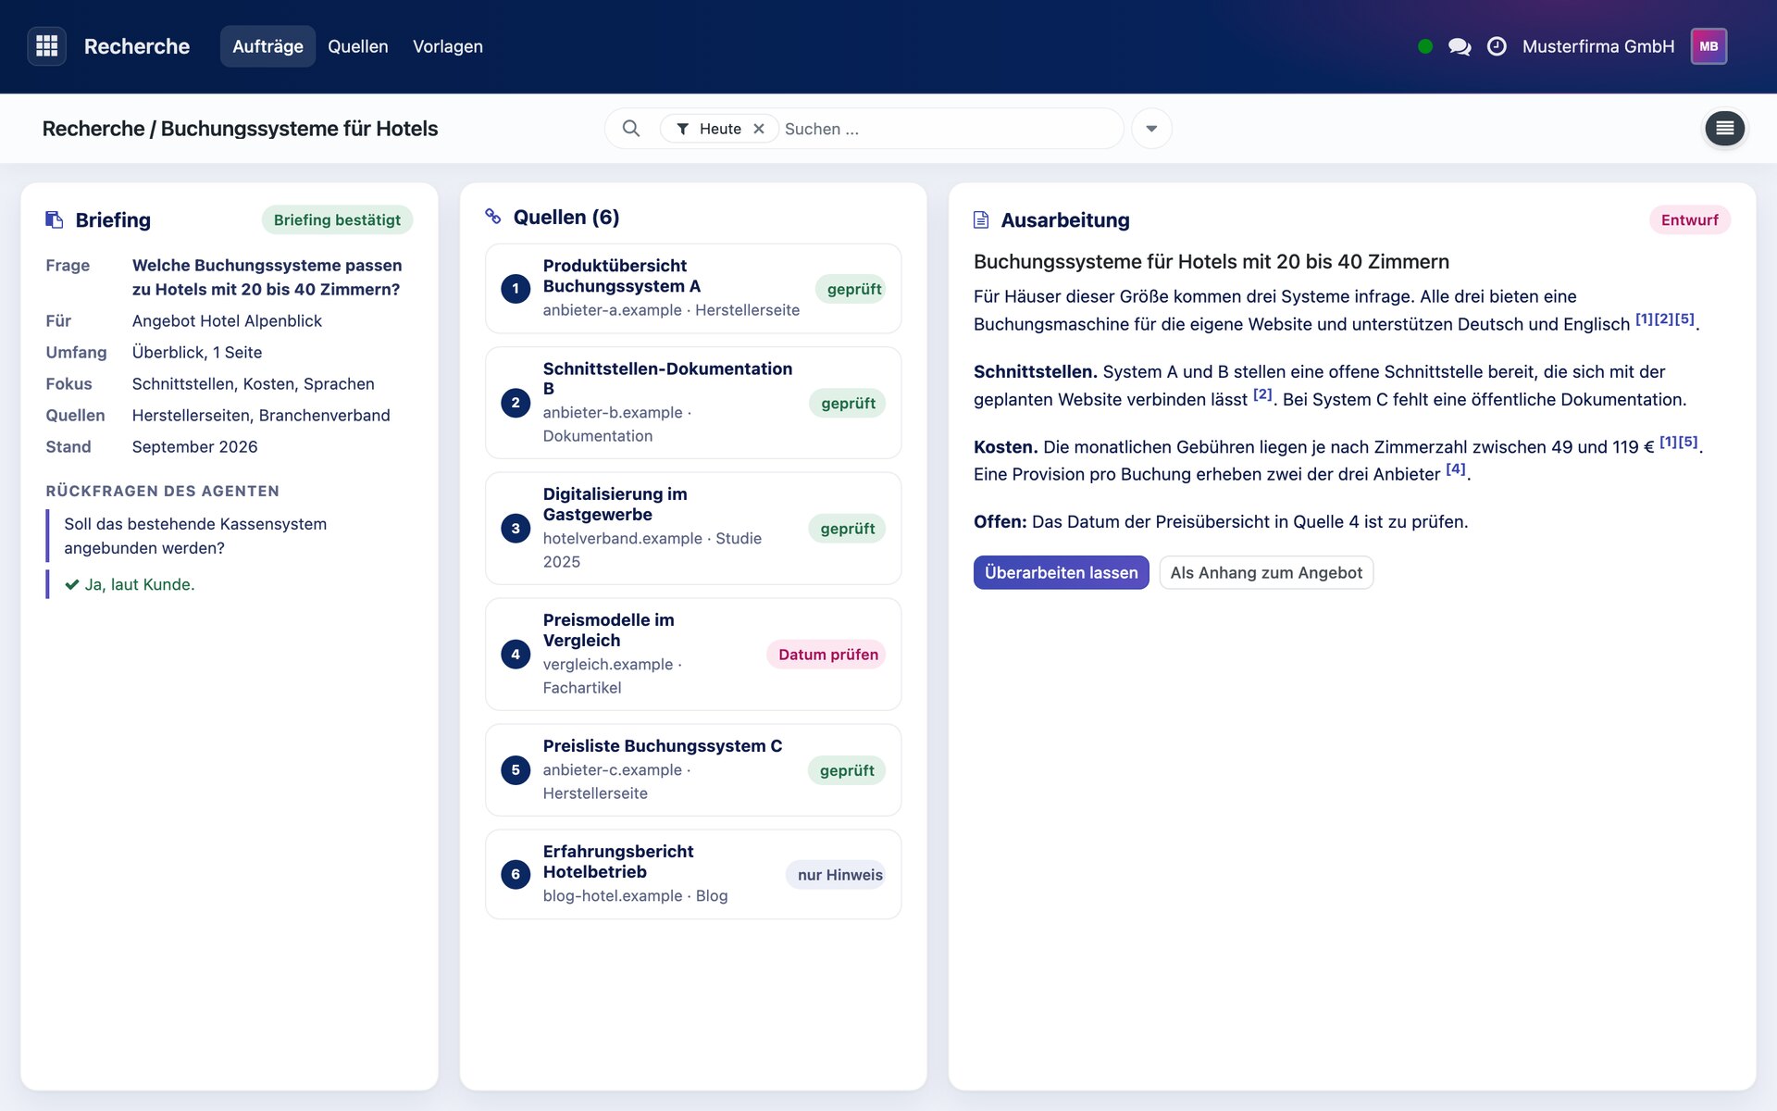Click the number 6 source circle
Image resolution: width=1777 pixels, height=1111 pixels.
click(516, 874)
